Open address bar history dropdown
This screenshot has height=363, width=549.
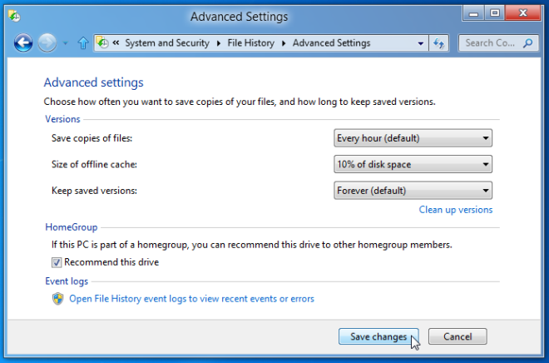coord(421,43)
